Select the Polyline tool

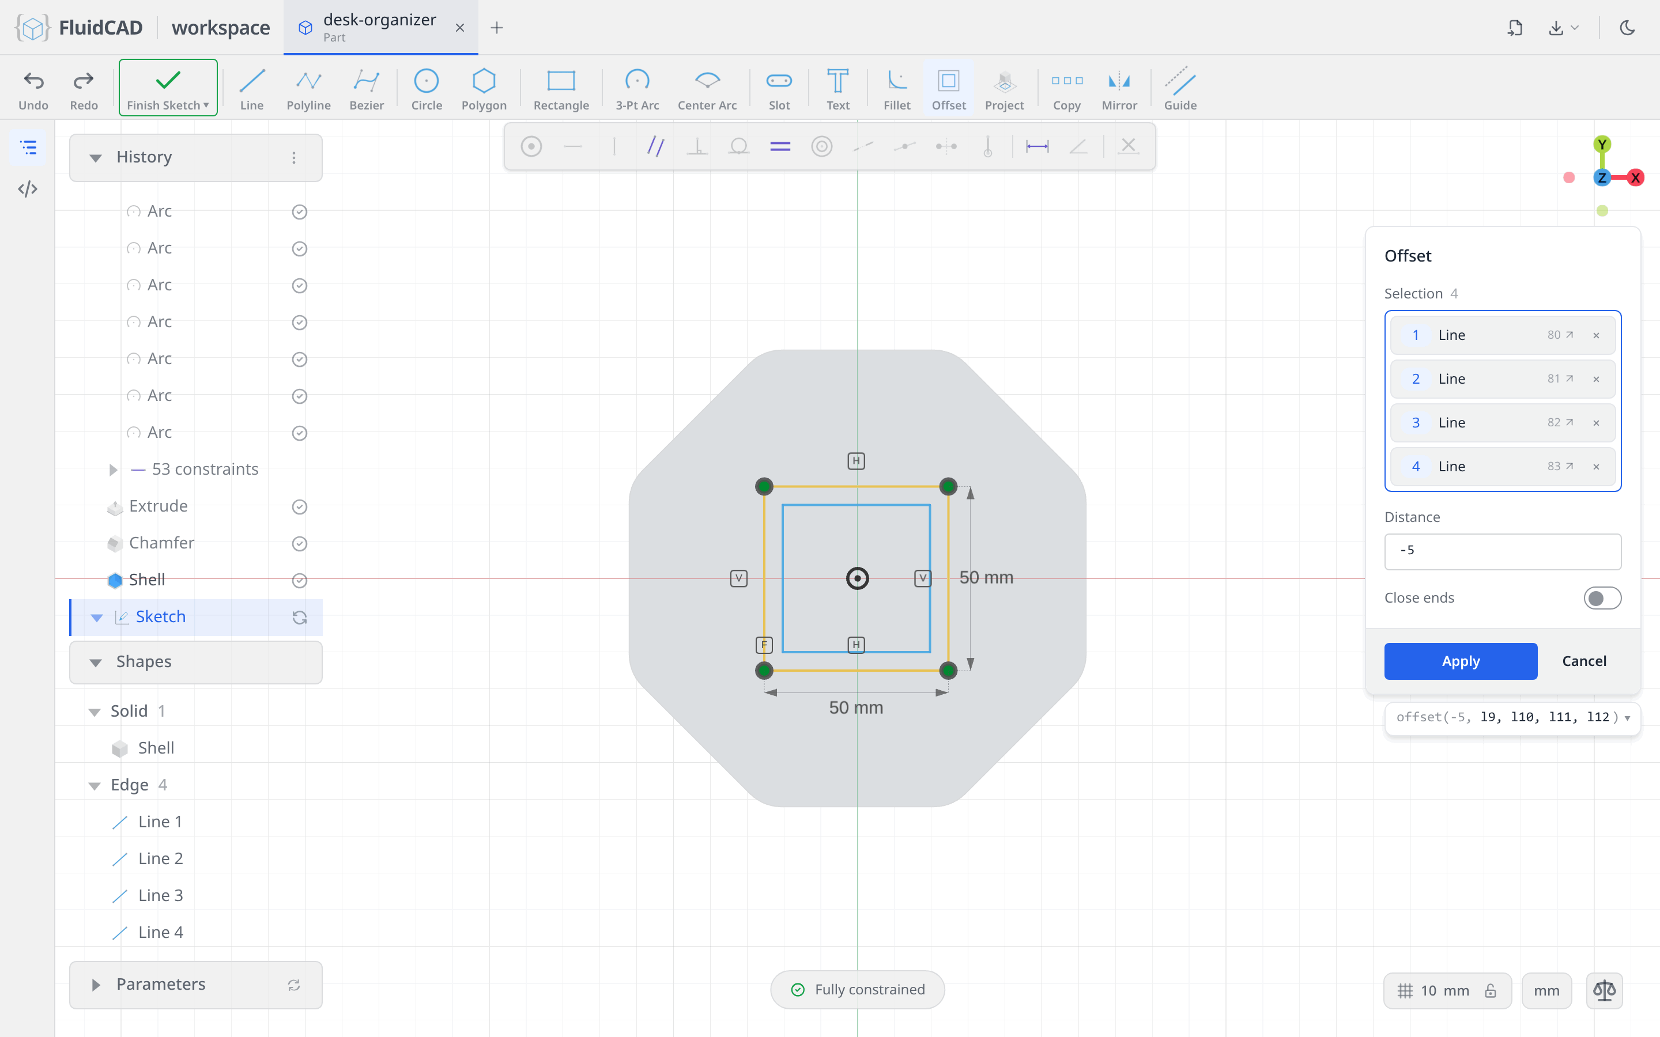point(308,89)
